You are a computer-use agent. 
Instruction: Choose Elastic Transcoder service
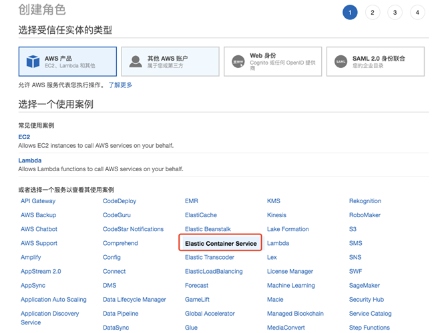(210, 257)
